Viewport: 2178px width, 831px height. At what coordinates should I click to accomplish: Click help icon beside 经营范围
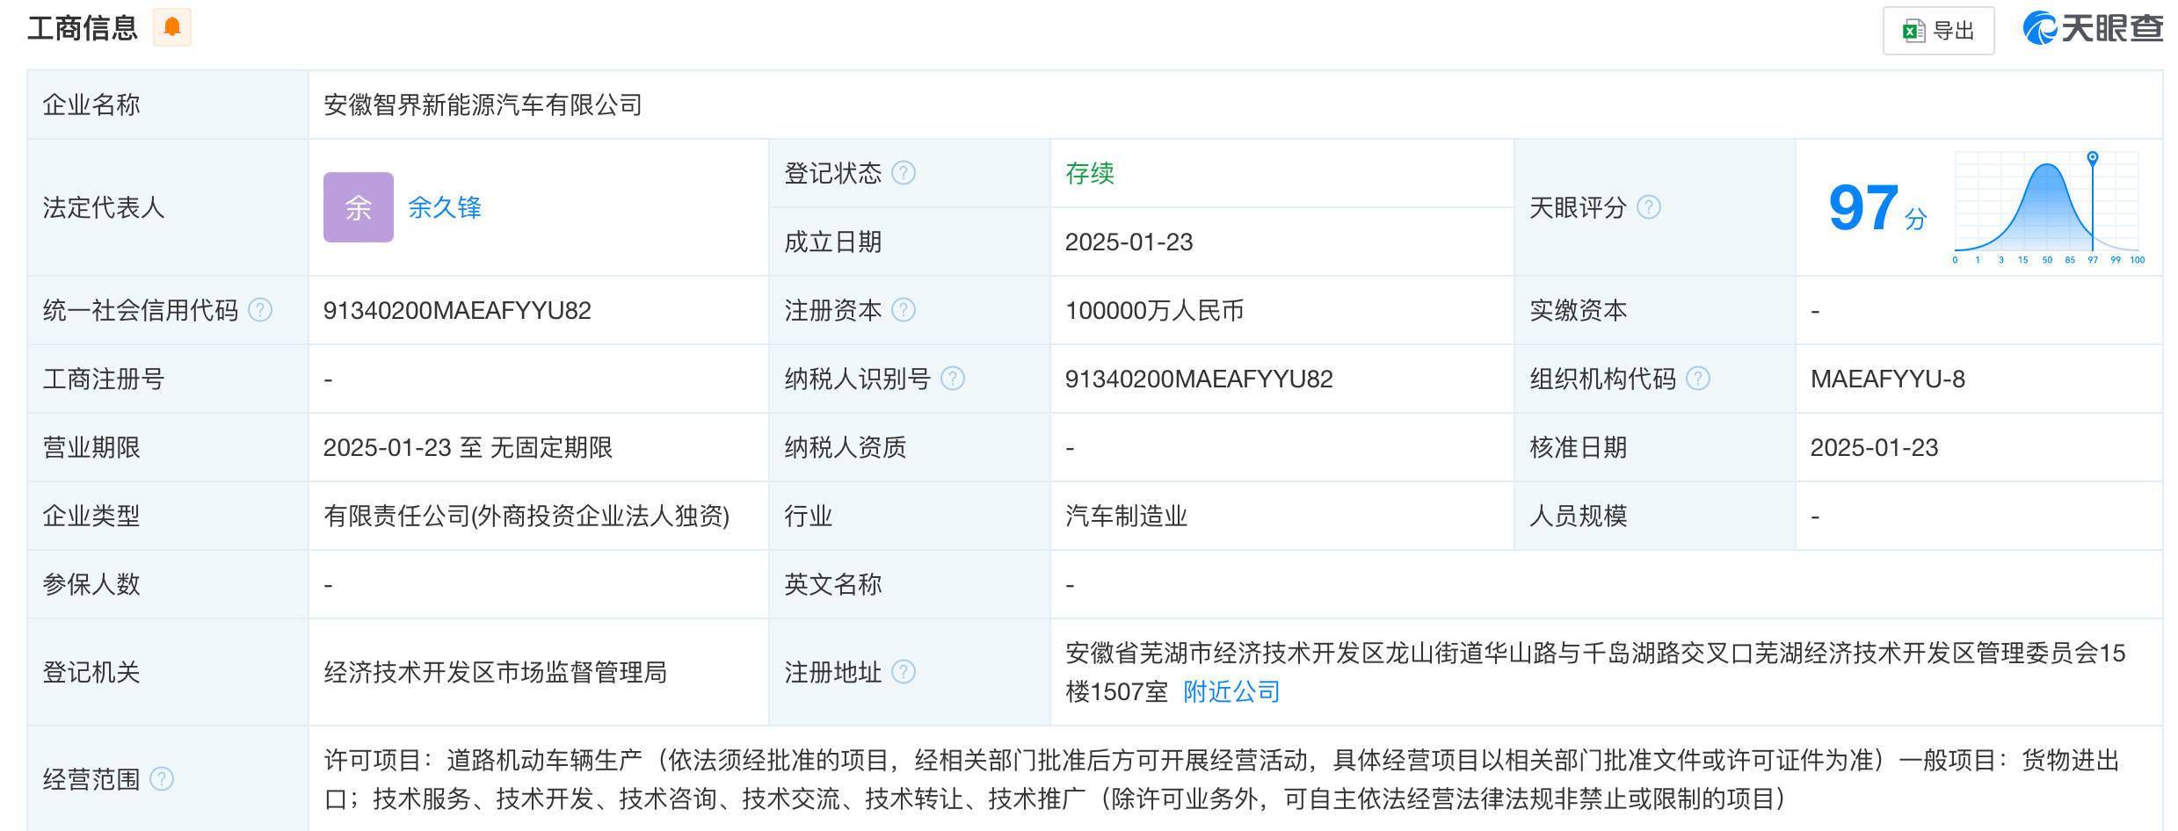pos(162,779)
